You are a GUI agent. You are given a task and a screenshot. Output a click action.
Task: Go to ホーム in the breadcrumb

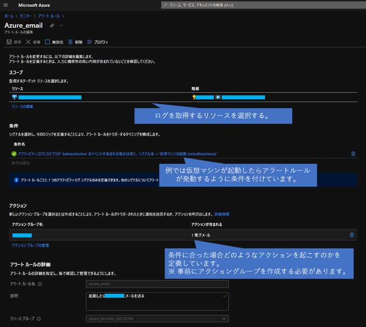tap(9, 16)
